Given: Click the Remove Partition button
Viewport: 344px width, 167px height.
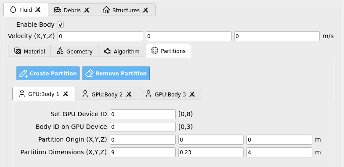Looking at the screenshot, I should (x=116, y=73).
